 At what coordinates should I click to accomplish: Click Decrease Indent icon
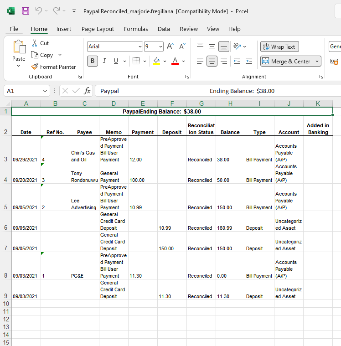coord(237,61)
